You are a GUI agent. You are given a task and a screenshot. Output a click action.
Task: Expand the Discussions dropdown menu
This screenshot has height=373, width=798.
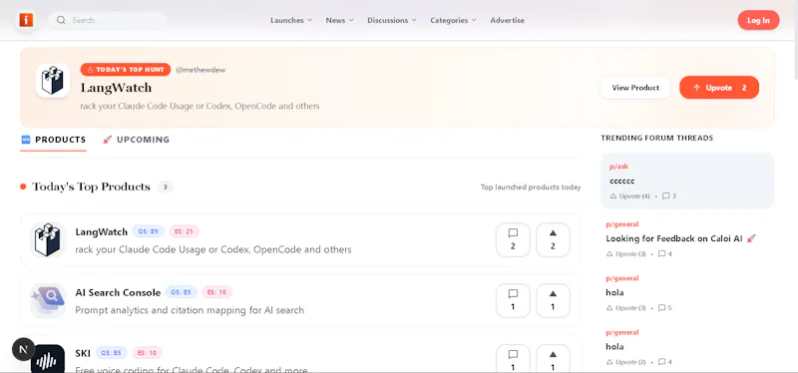click(x=392, y=20)
